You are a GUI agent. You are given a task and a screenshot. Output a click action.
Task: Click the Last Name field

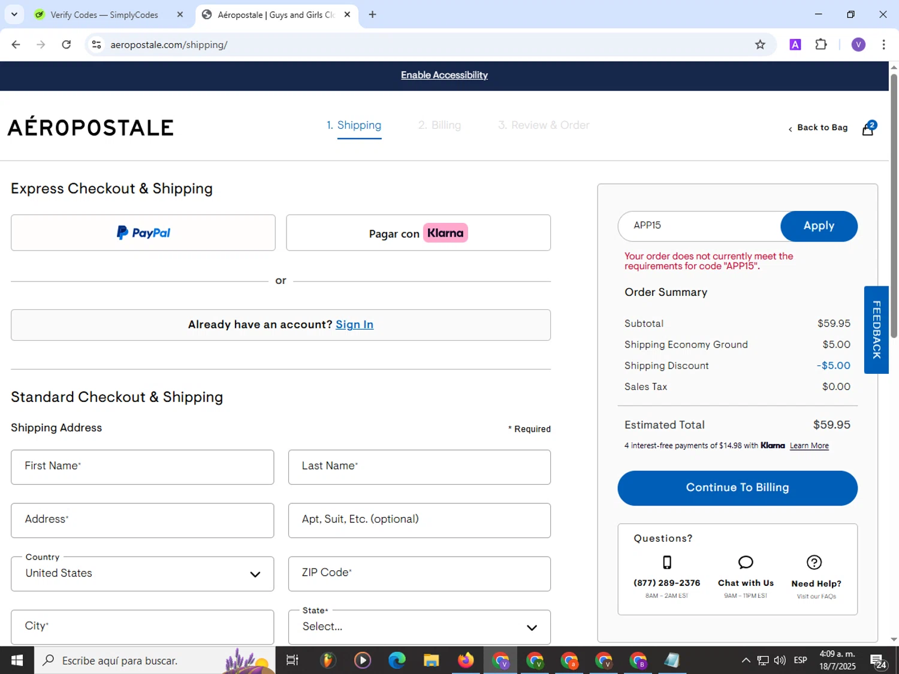point(420,467)
